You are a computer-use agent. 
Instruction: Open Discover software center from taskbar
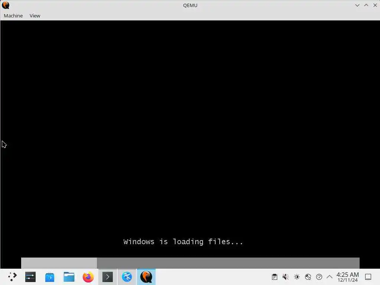pyautogui.click(x=50, y=277)
